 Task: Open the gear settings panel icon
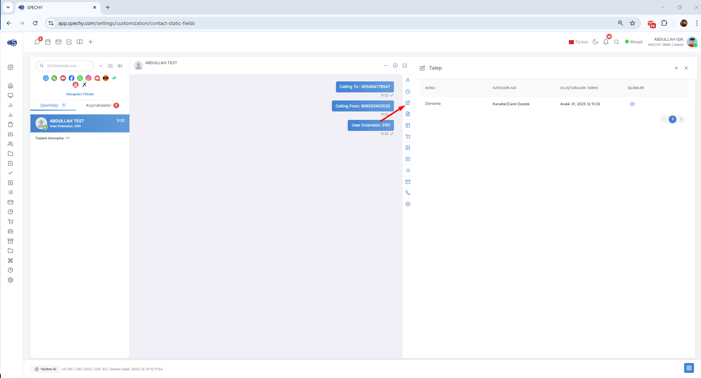point(408,204)
